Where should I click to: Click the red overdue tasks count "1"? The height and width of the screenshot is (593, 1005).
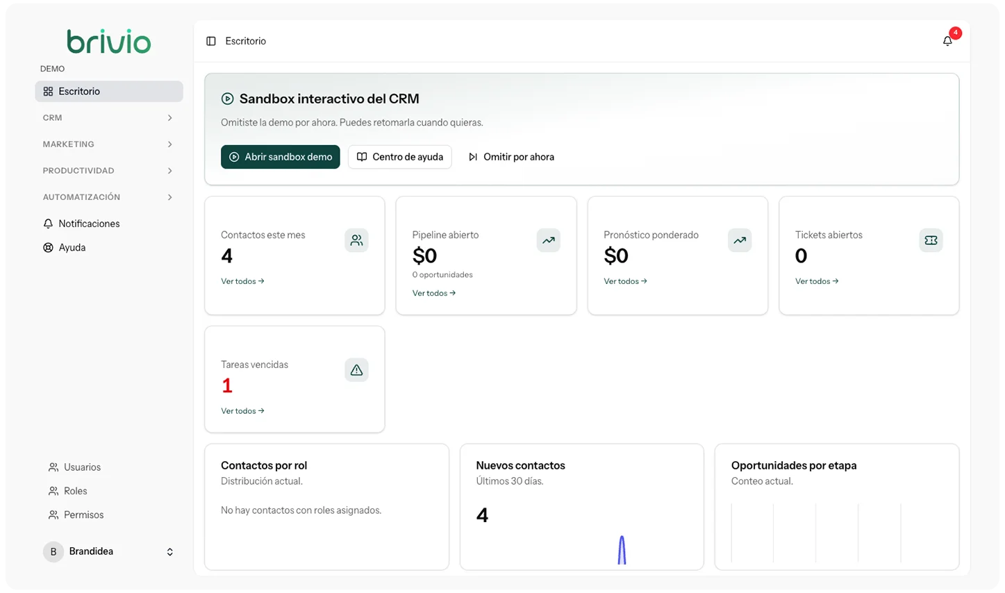click(227, 385)
